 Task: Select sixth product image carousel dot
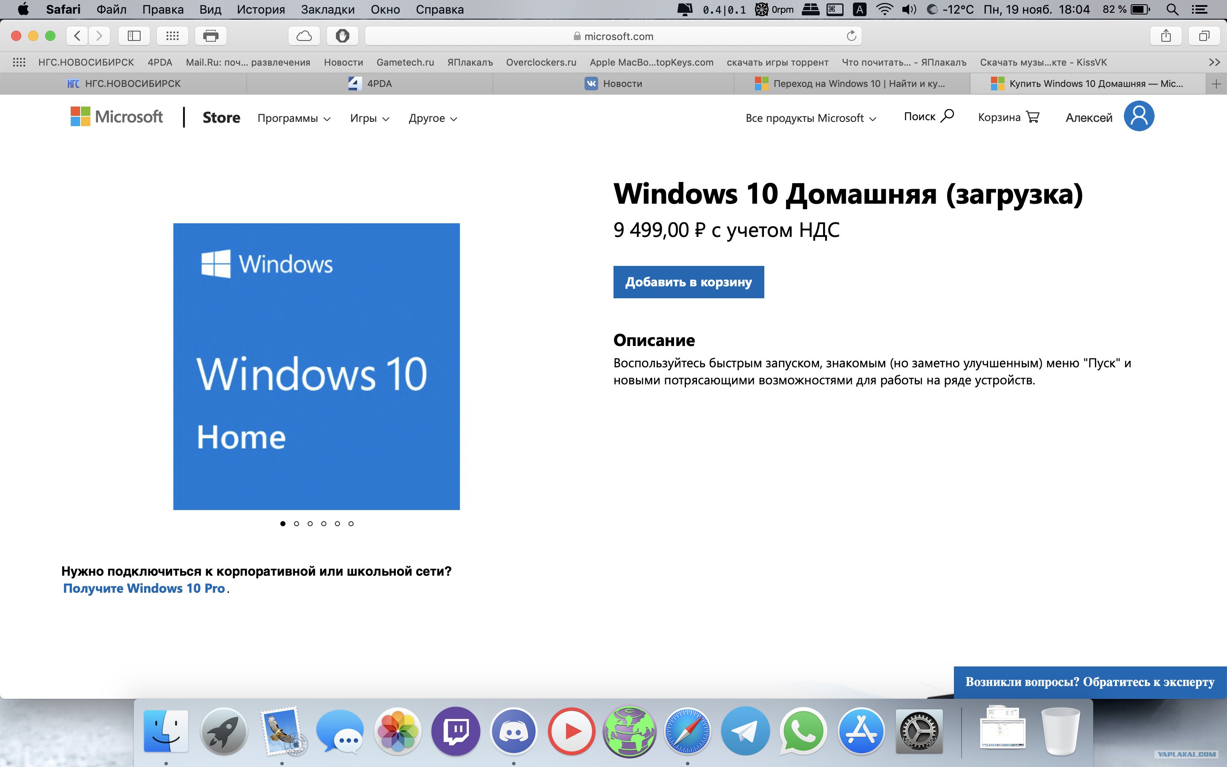(x=351, y=524)
